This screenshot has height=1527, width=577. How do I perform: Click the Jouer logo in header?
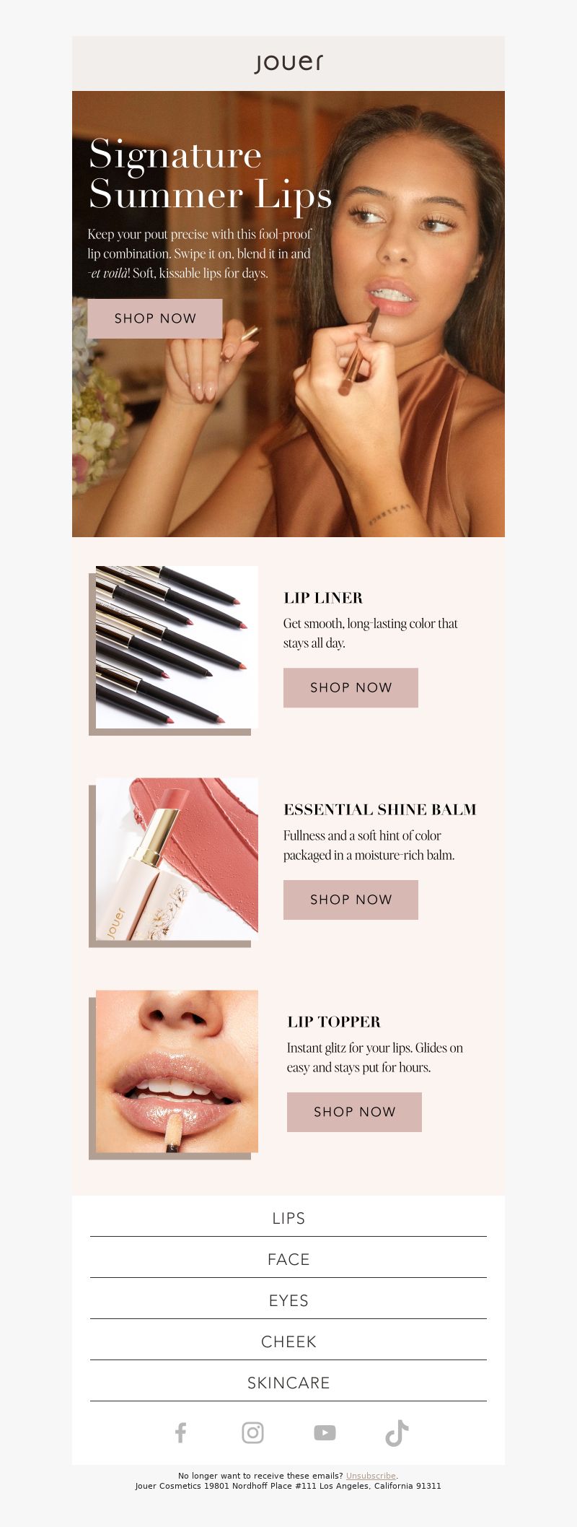(288, 63)
